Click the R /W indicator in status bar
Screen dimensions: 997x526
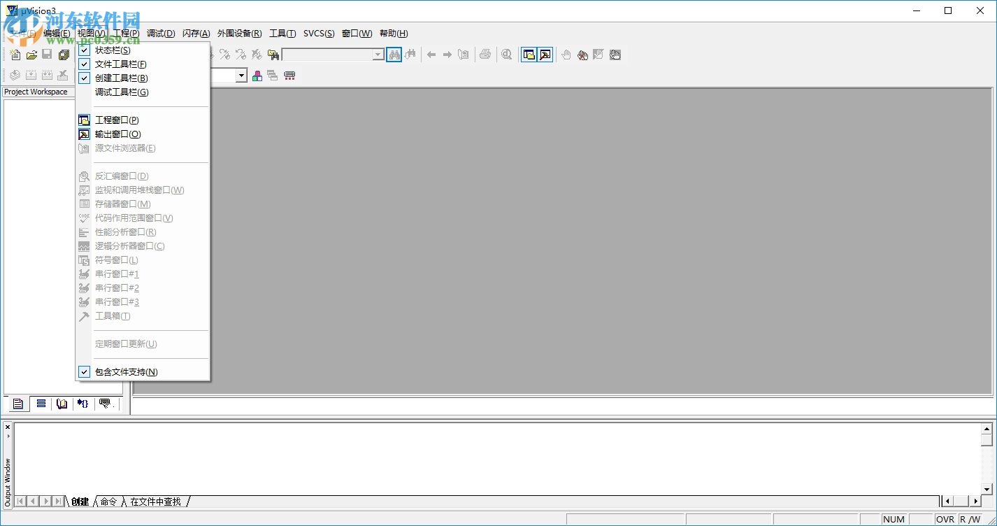coord(970,519)
